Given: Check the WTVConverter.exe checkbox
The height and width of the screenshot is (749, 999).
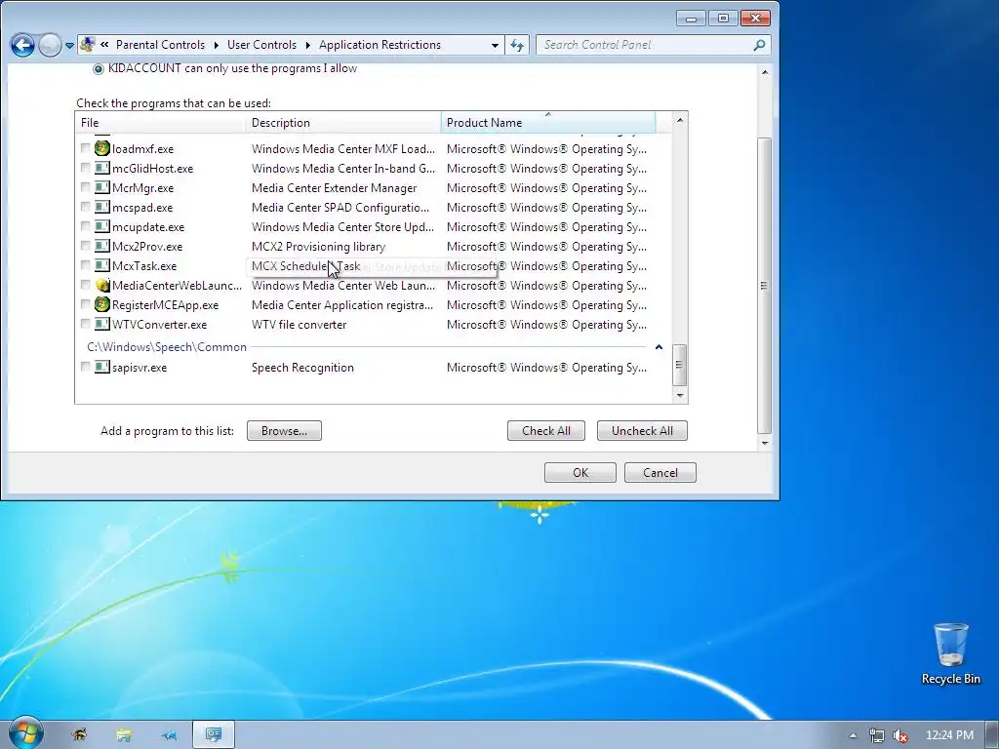Looking at the screenshot, I should (x=86, y=324).
